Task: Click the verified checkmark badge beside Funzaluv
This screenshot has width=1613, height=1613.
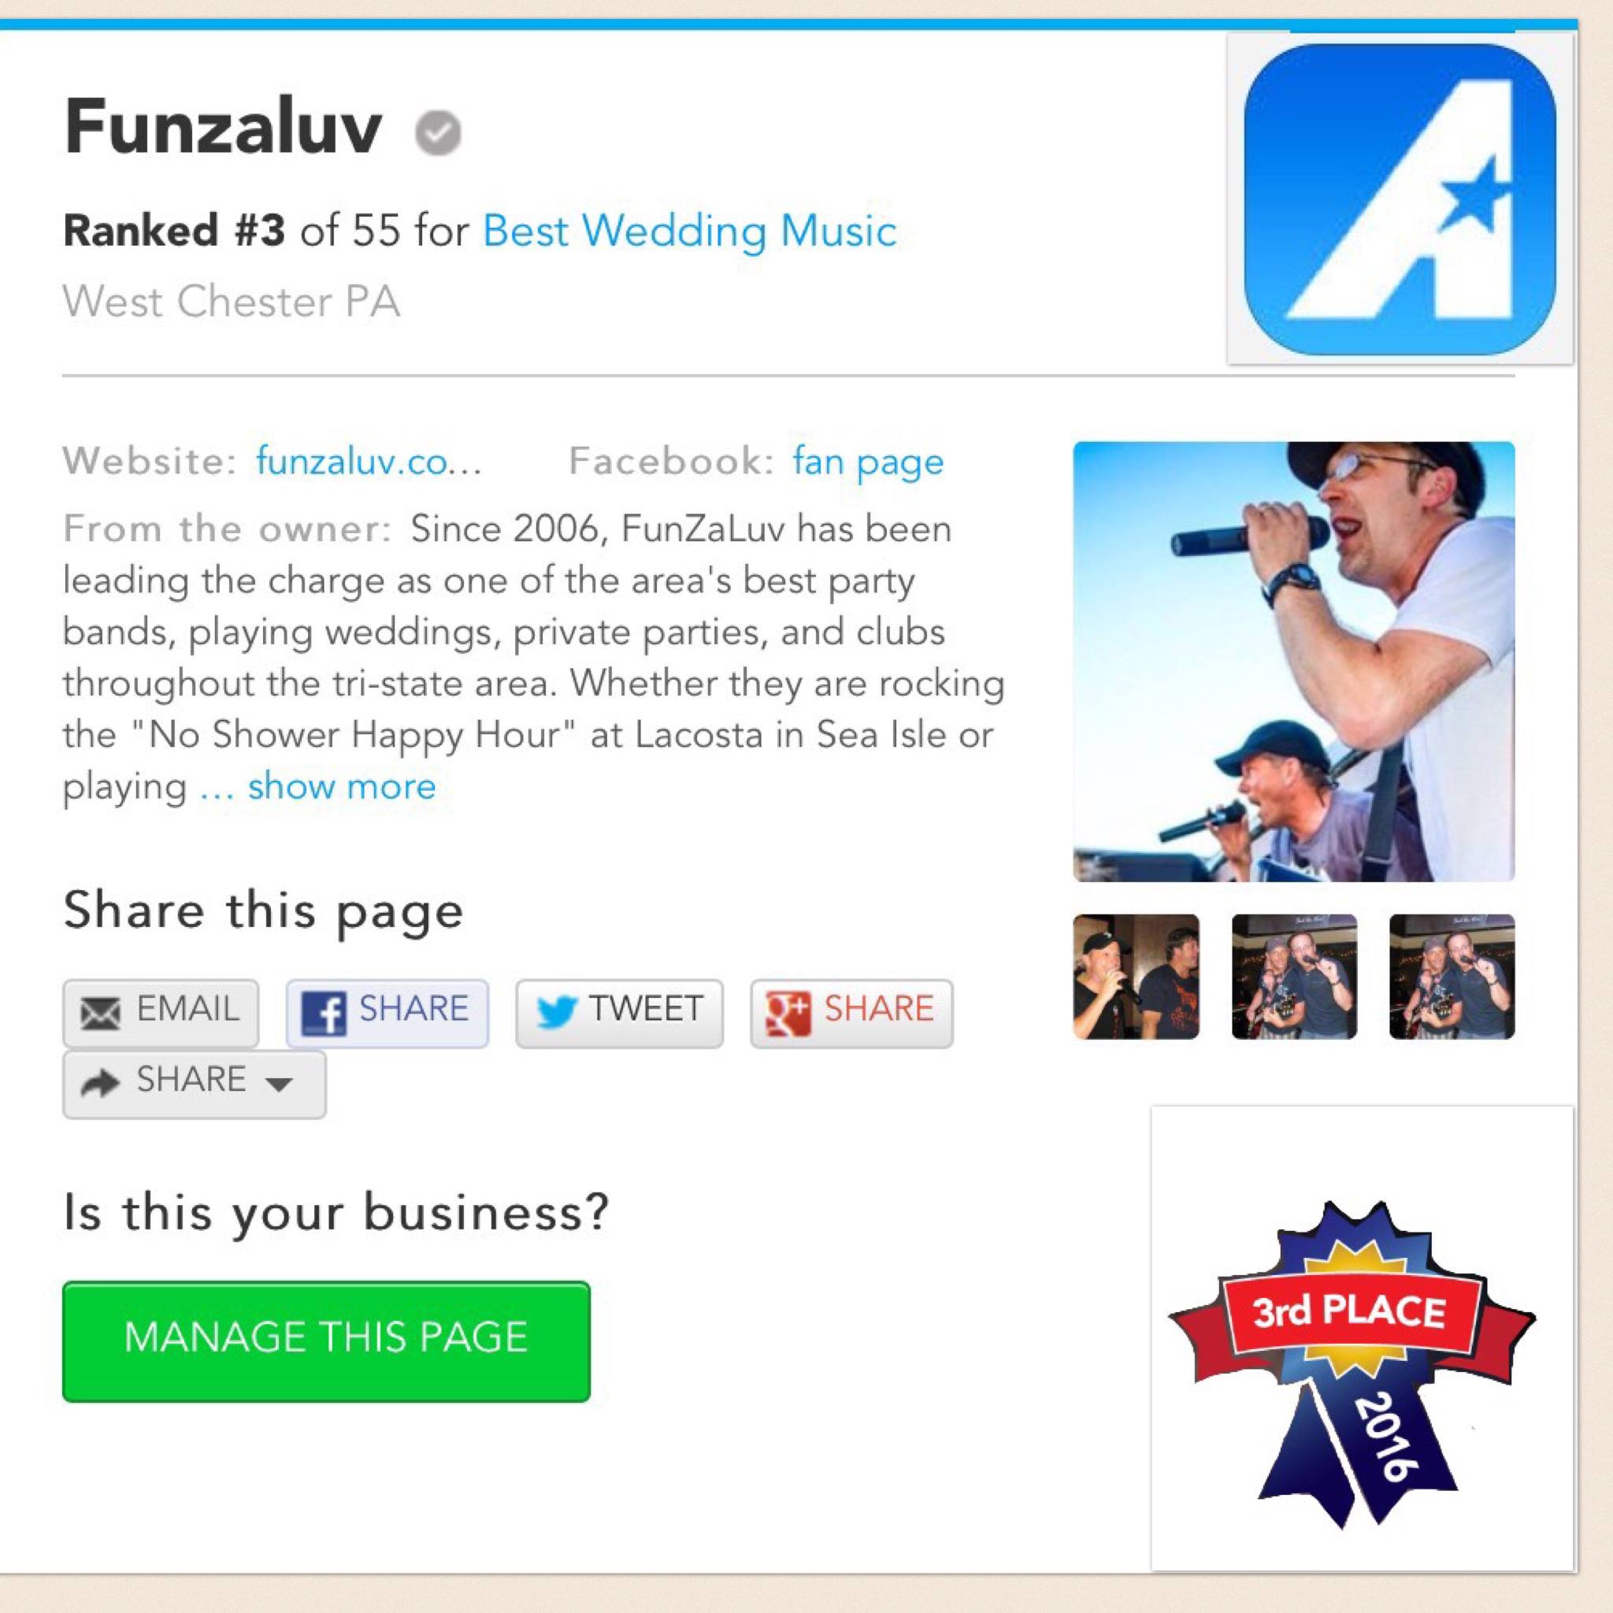Action: coord(439,132)
